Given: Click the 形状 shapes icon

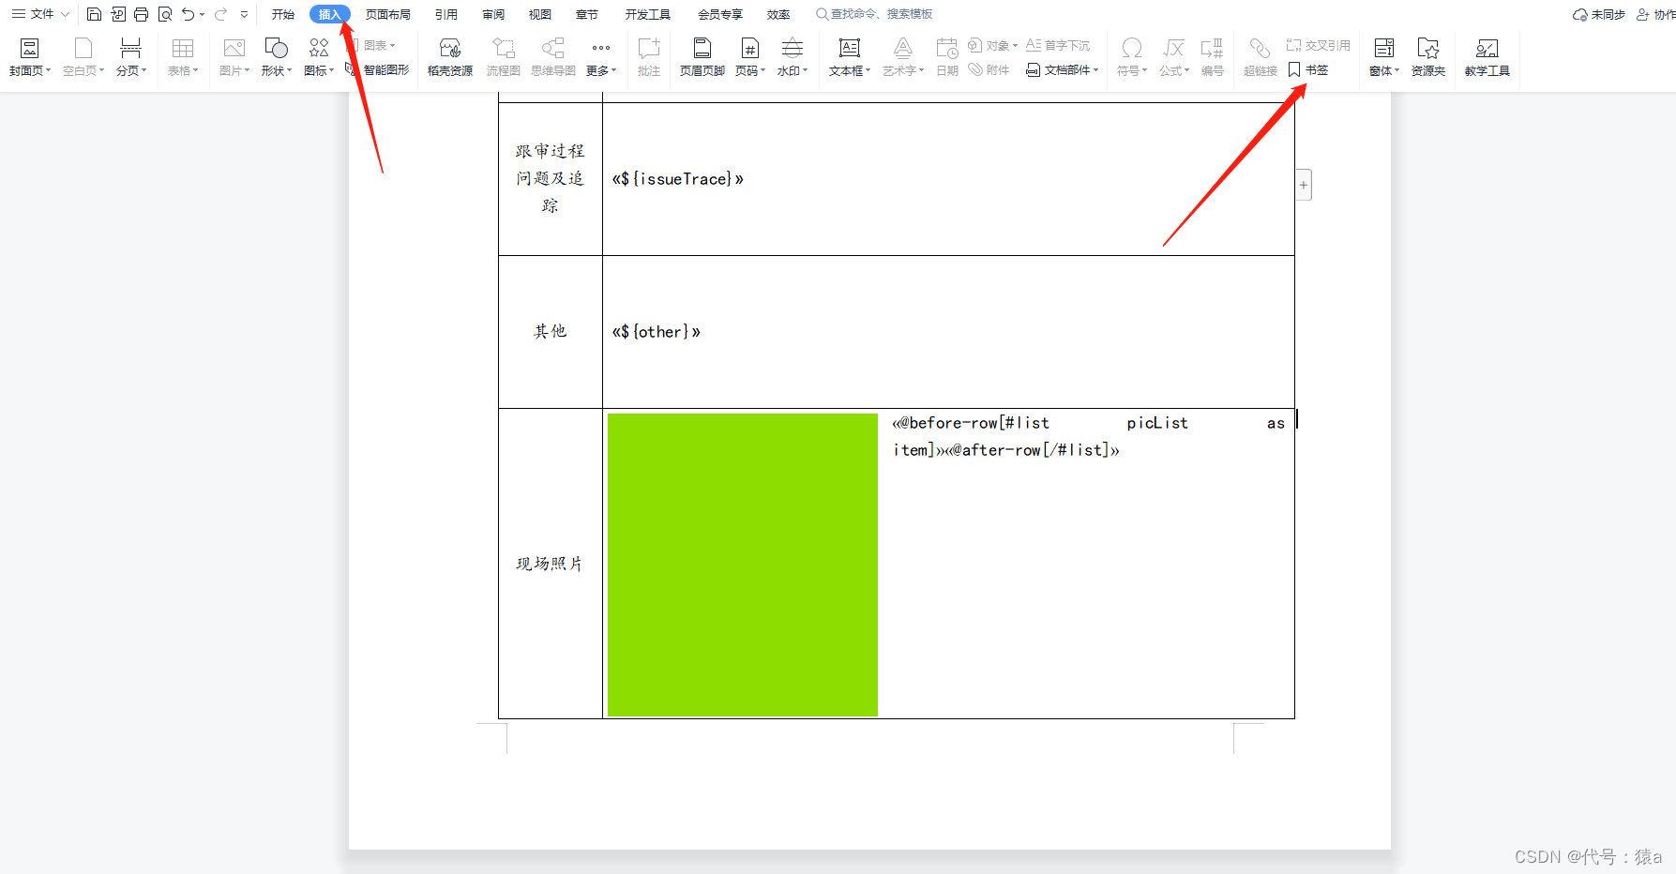Looking at the screenshot, I should (276, 49).
